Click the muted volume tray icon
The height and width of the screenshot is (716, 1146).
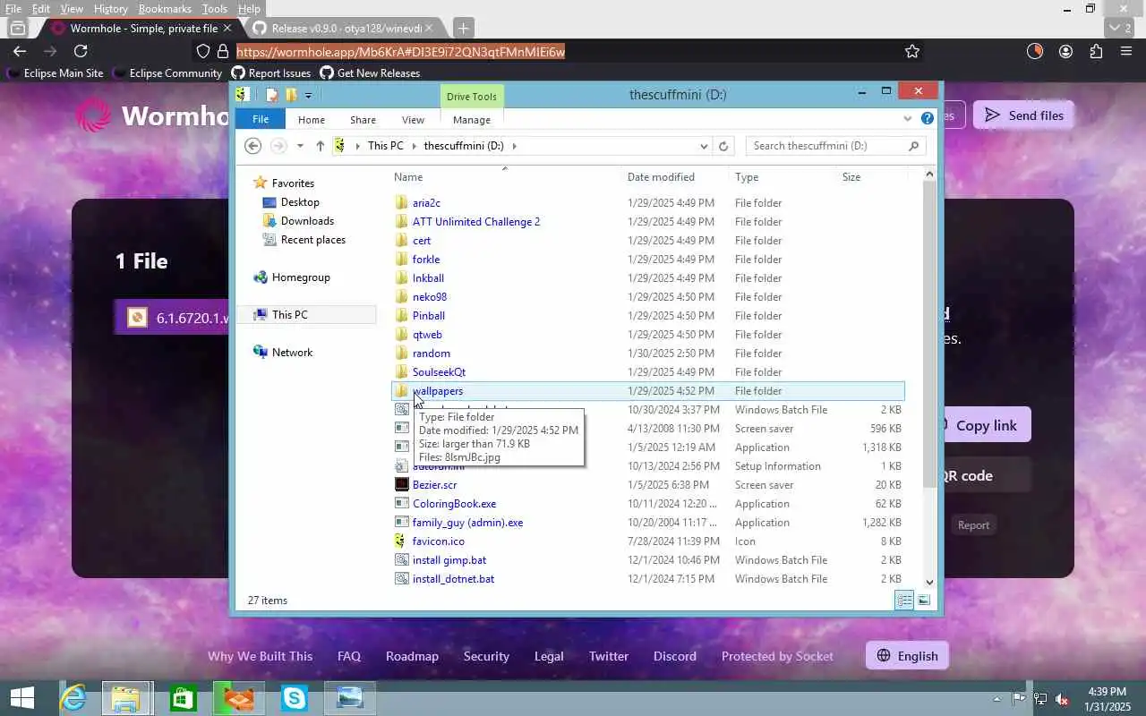pyautogui.click(x=1062, y=699)
